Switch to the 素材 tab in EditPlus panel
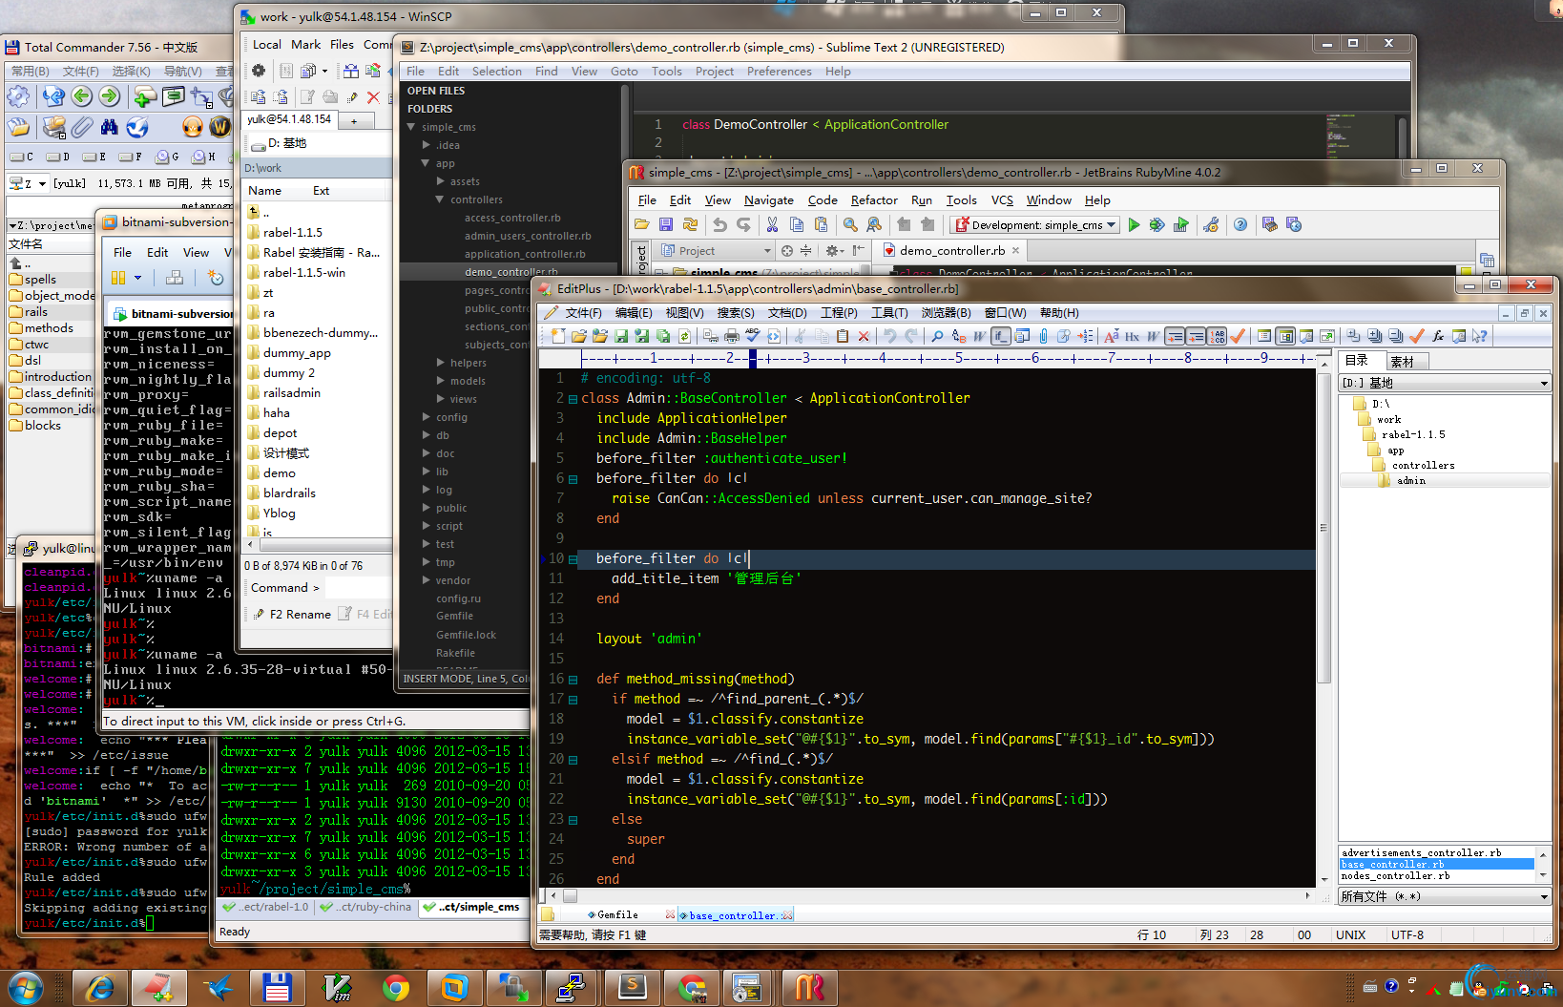The width and height of the screenshot is (1563, 1007). [1403, 361]
